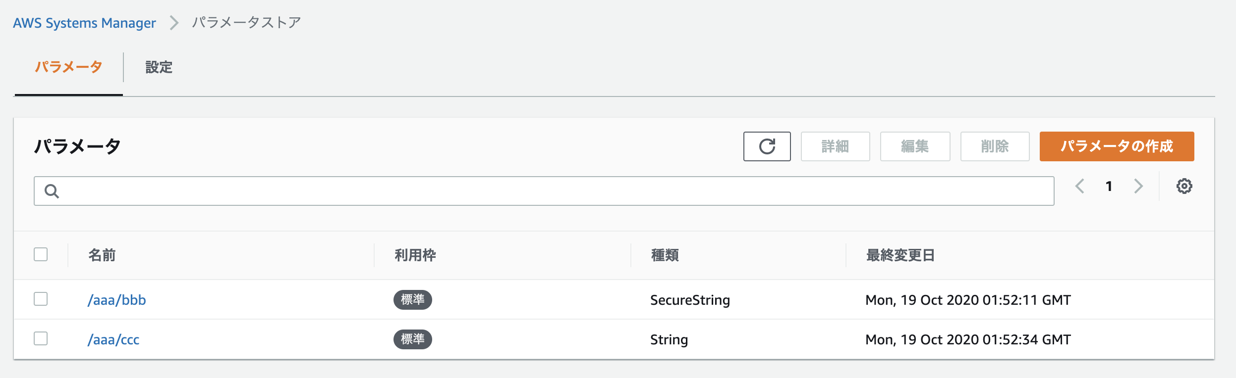Open the /aaa/bbb parameter link
Screen dimensions: 1236x378
(x=117, y=300)
